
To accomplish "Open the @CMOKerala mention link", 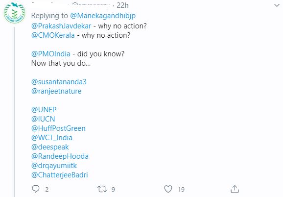I will (53, 35).
